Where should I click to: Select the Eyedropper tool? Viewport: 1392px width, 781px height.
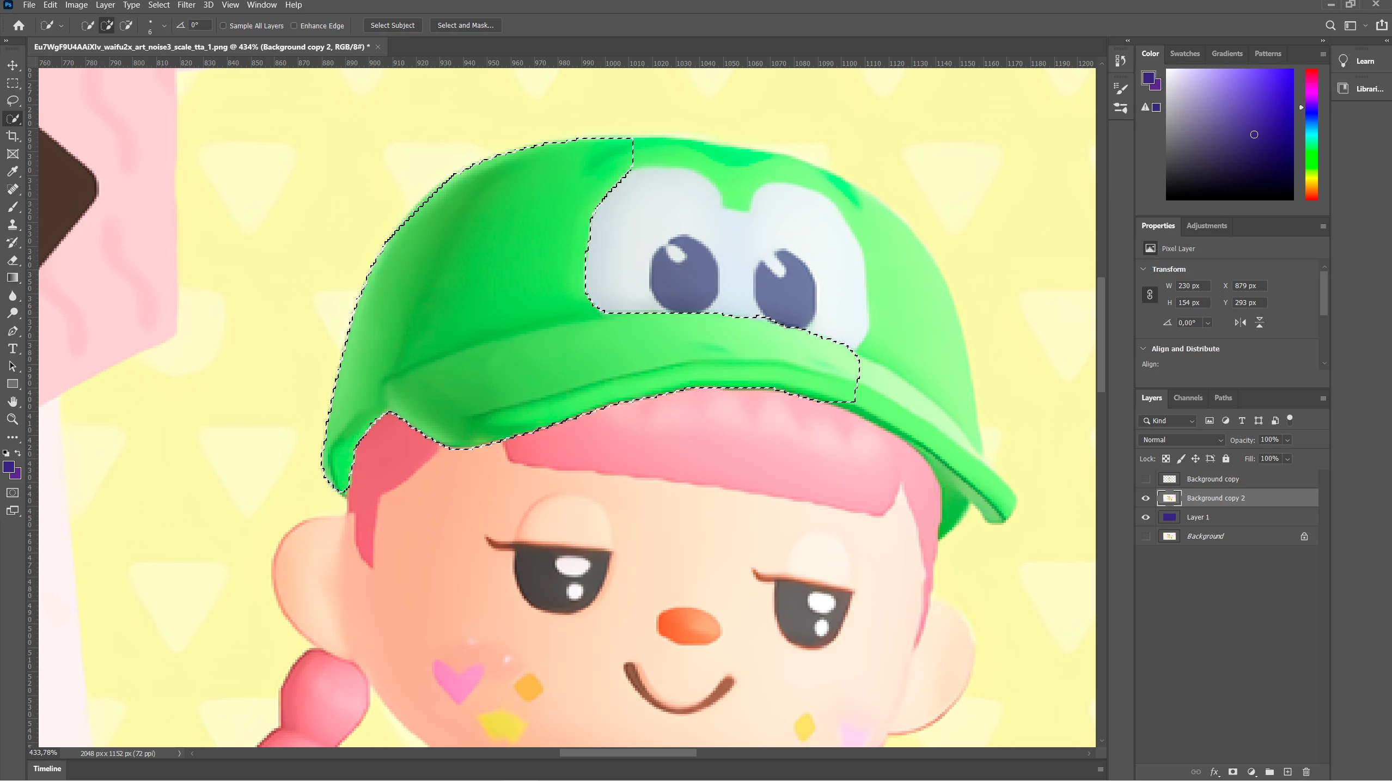click(x=13, y=172)
